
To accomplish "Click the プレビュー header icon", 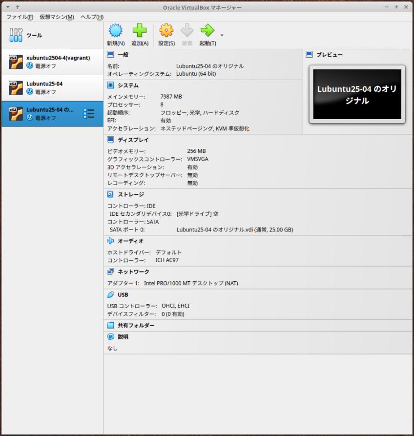I will click(309, 55).
